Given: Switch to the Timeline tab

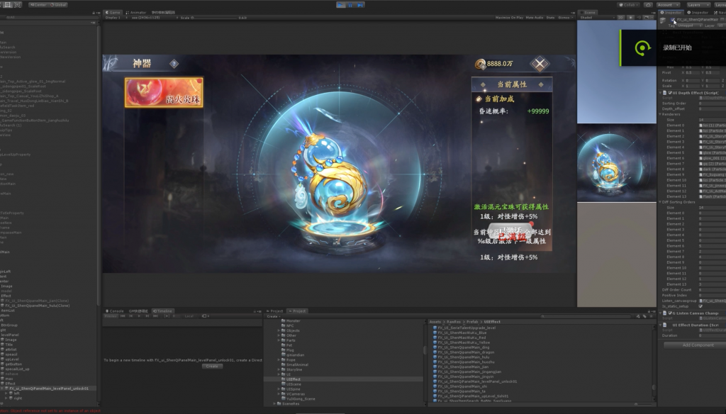Looking at the screenshot, I should click(x=162, y=311).
